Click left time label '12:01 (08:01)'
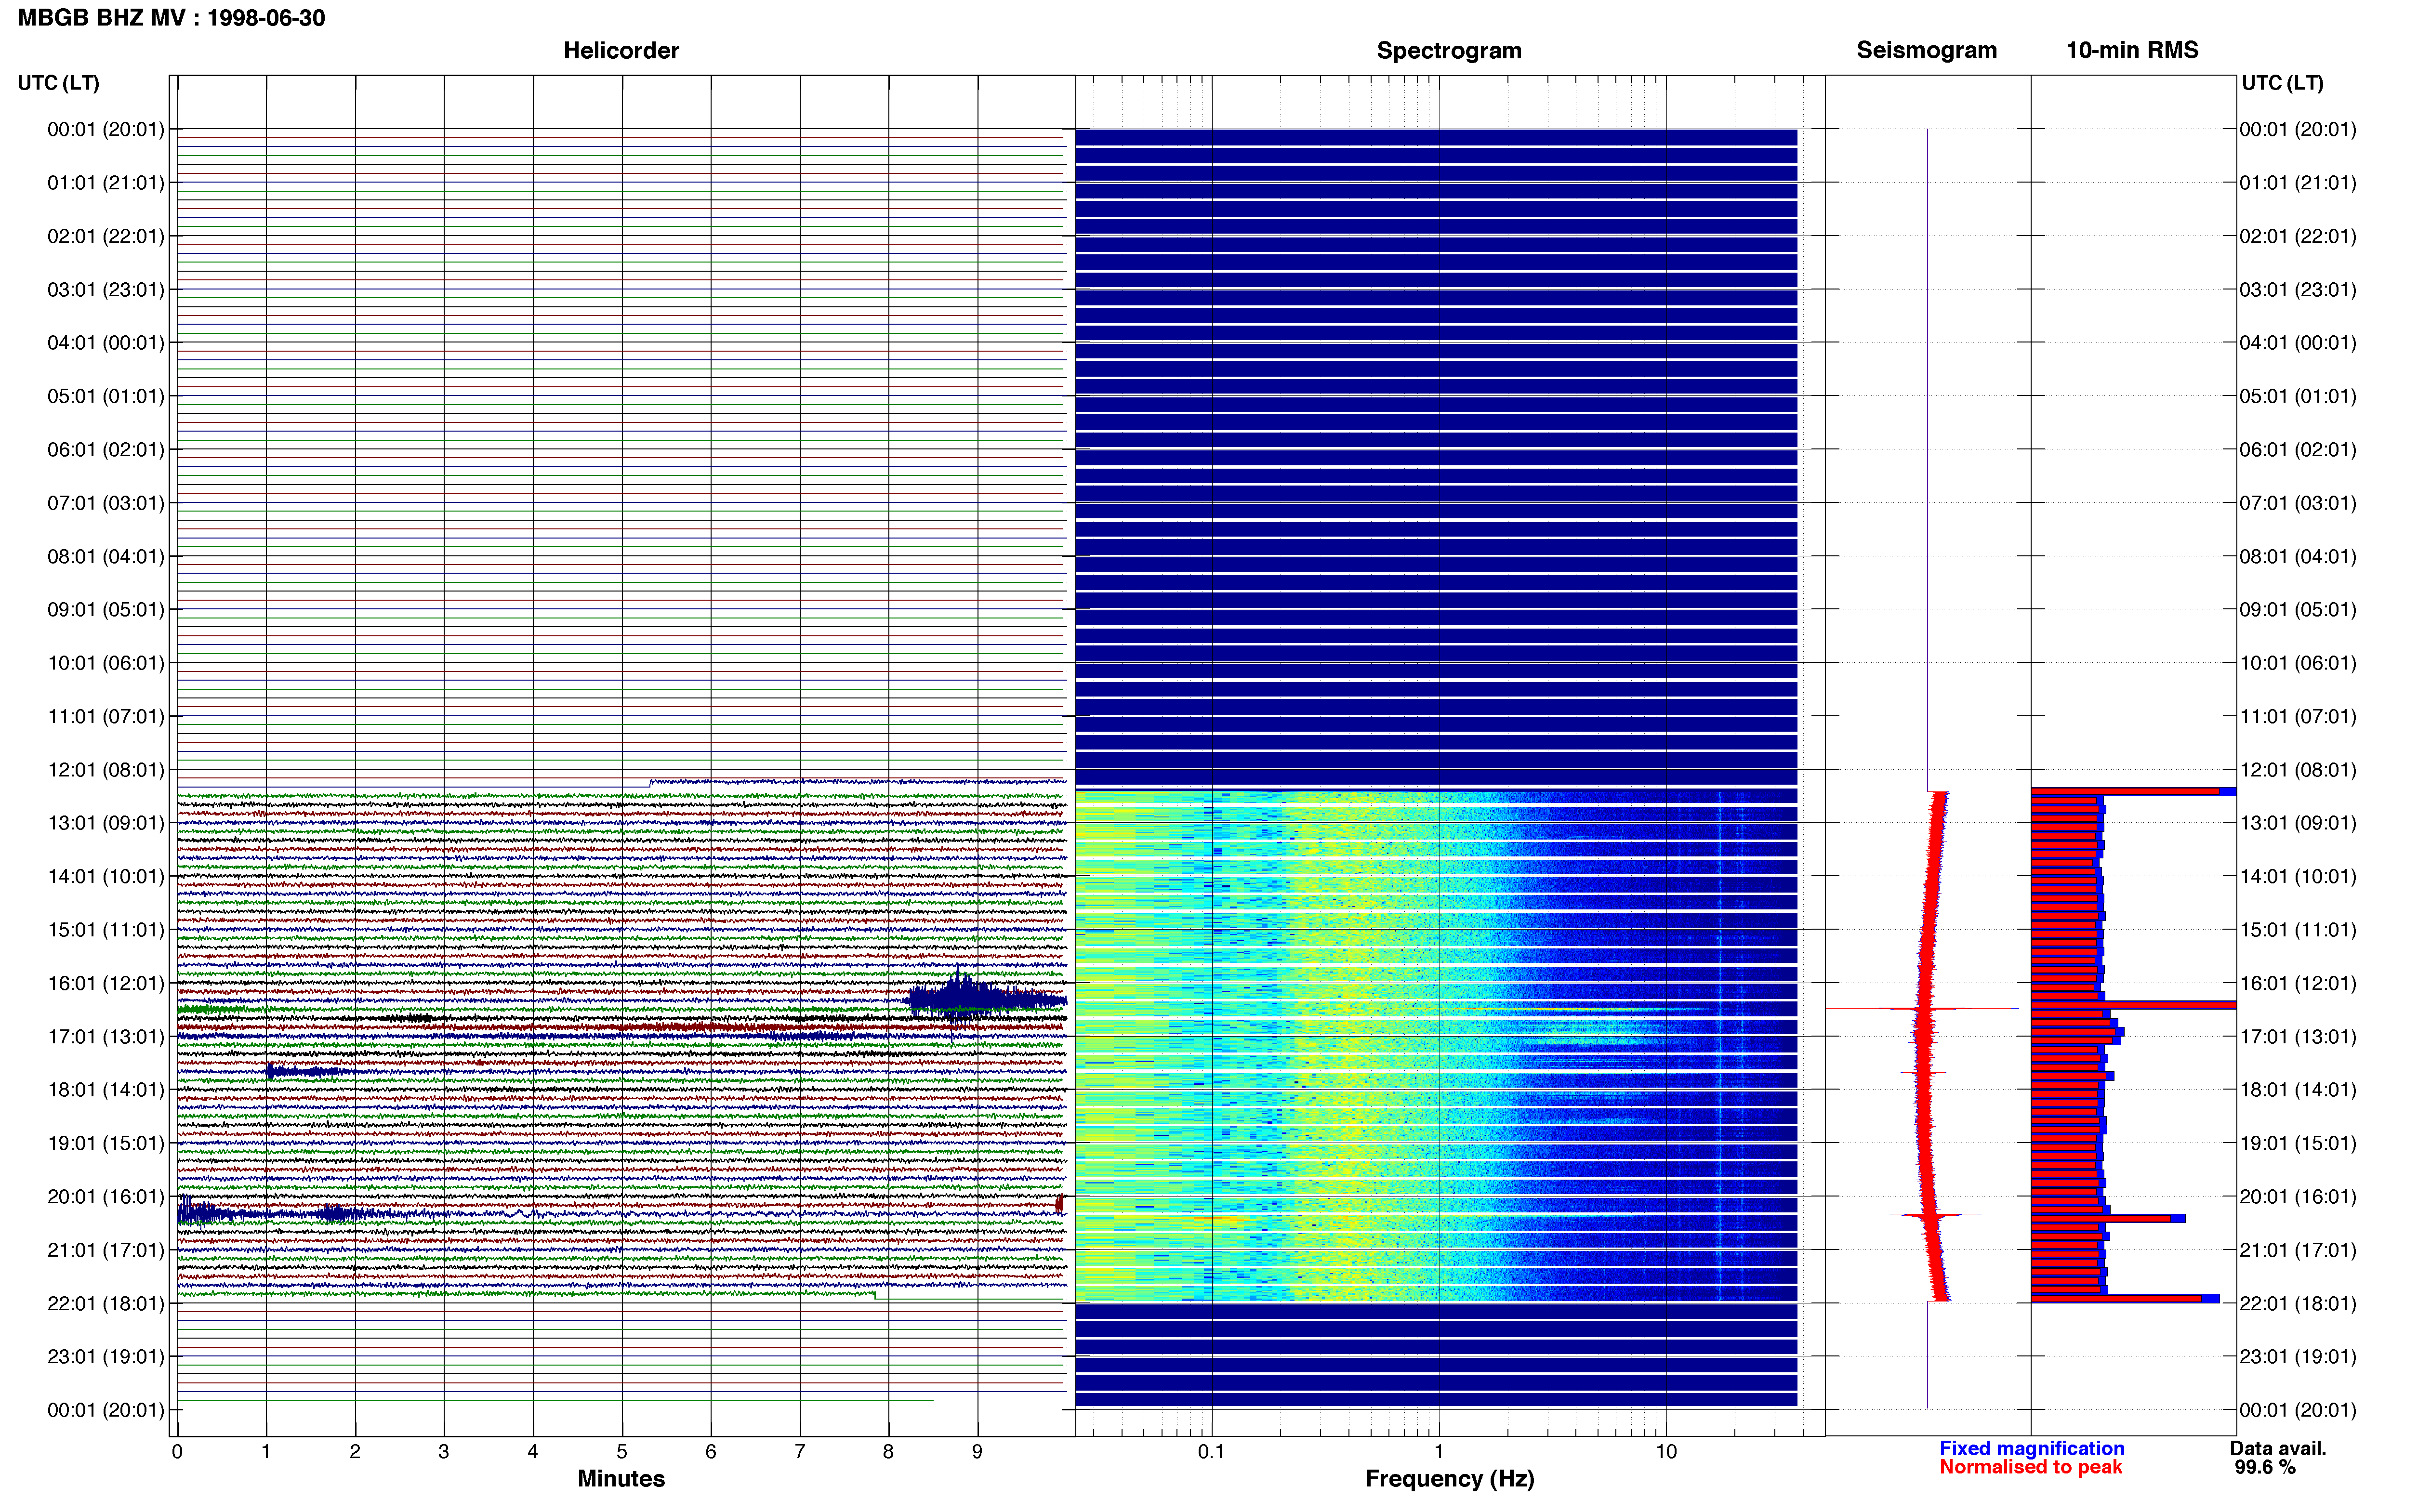The width and height of the screenshot is (2418, 1512). click(x=106, y=770)
